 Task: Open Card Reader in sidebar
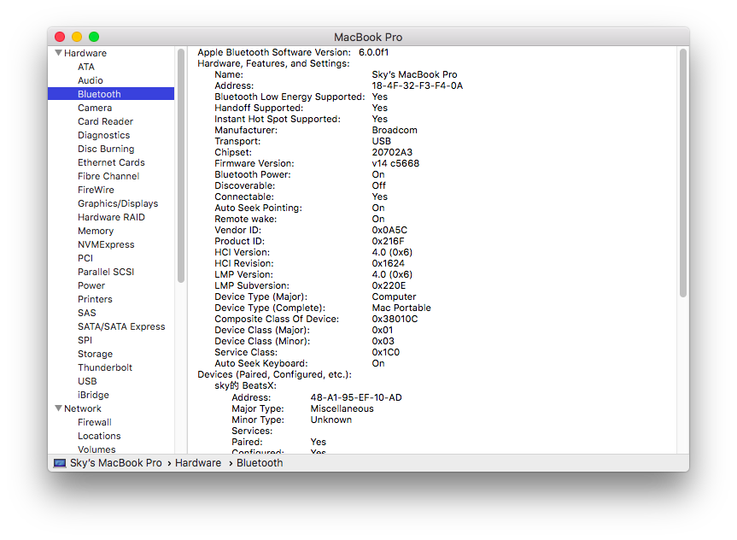pyautogui.click(x=105, y=121)
